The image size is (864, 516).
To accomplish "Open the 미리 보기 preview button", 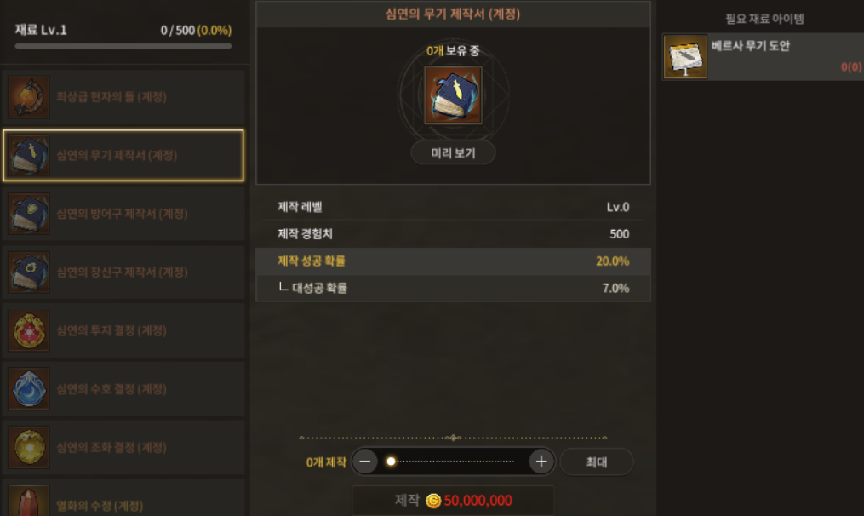I will 453,152.
